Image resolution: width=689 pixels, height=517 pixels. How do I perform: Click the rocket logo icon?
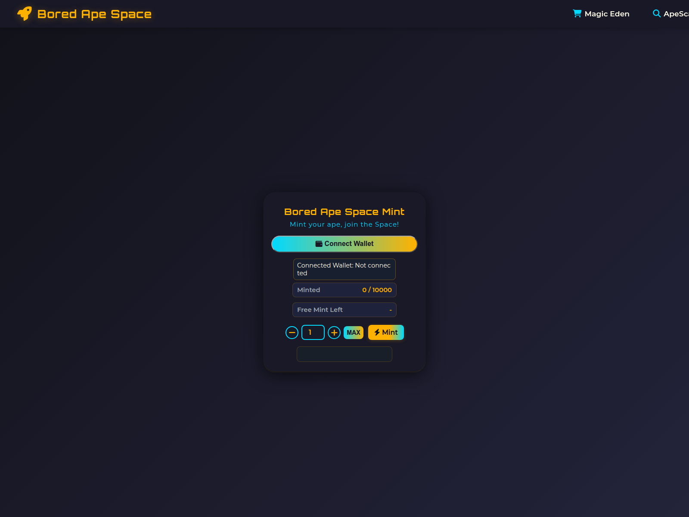tap(25, 14)
